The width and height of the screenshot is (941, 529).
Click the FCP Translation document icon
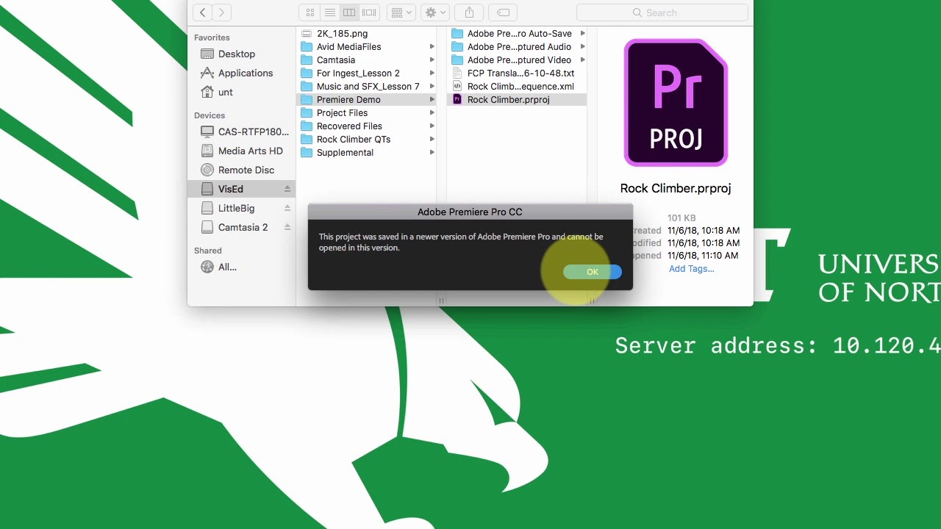(457, 73)
